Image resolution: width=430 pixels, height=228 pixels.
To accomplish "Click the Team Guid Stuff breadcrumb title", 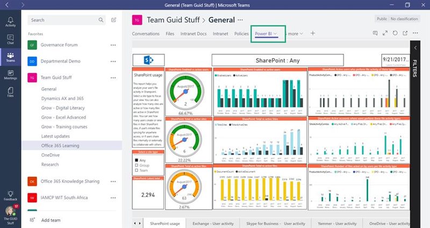I will [173, 20].
